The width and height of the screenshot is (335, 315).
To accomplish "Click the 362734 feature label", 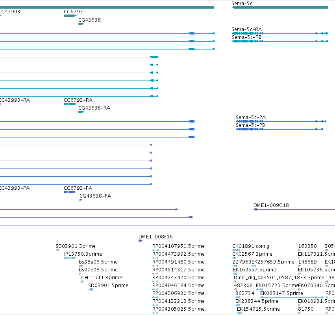I will tap(245, 293).
